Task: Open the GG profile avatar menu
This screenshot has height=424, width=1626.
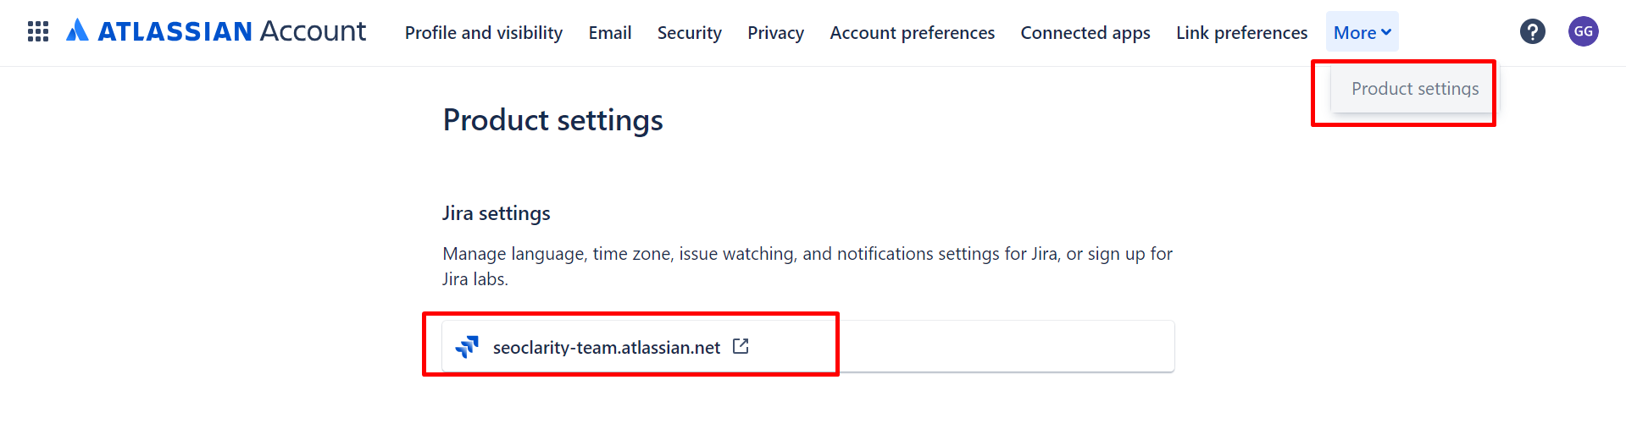Action: pos(1583,32)
